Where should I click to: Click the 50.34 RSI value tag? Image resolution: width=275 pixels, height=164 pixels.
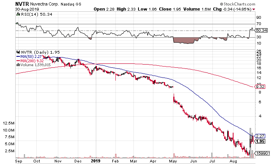tap(261, 30)
